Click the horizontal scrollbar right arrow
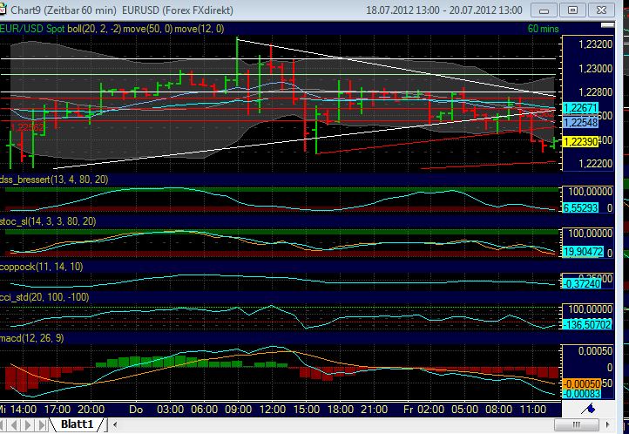 coord(608,424)
